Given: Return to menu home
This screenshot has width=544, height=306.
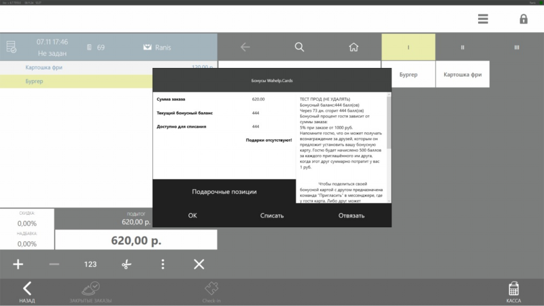Looking at the screenshot, I should click(x=353, y=47).
